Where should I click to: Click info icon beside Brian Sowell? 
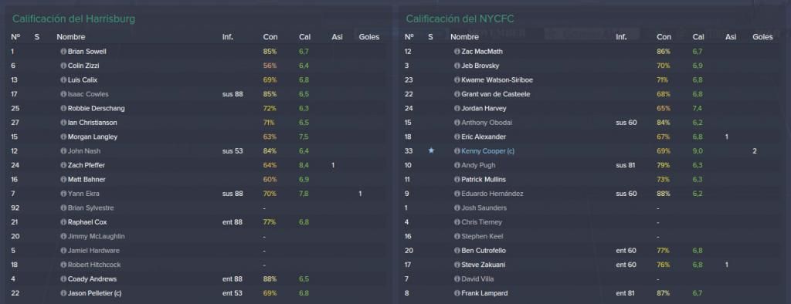click(63, 52)
